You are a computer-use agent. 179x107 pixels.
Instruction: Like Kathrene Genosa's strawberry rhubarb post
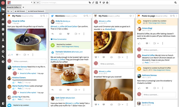click(x=139, y=88)
